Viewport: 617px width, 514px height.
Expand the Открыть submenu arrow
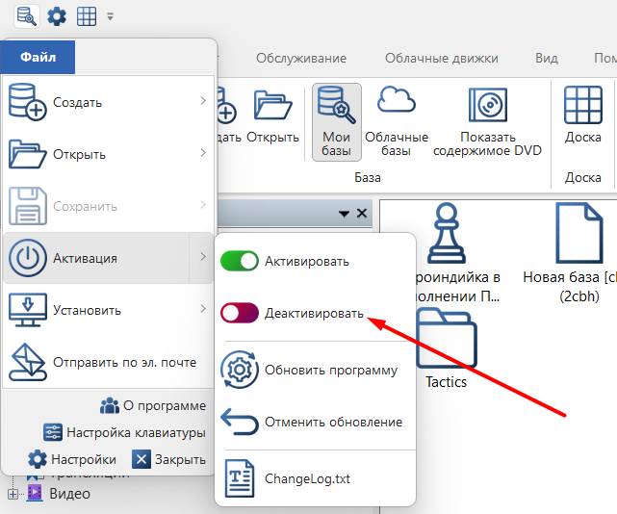coord(203,153)
